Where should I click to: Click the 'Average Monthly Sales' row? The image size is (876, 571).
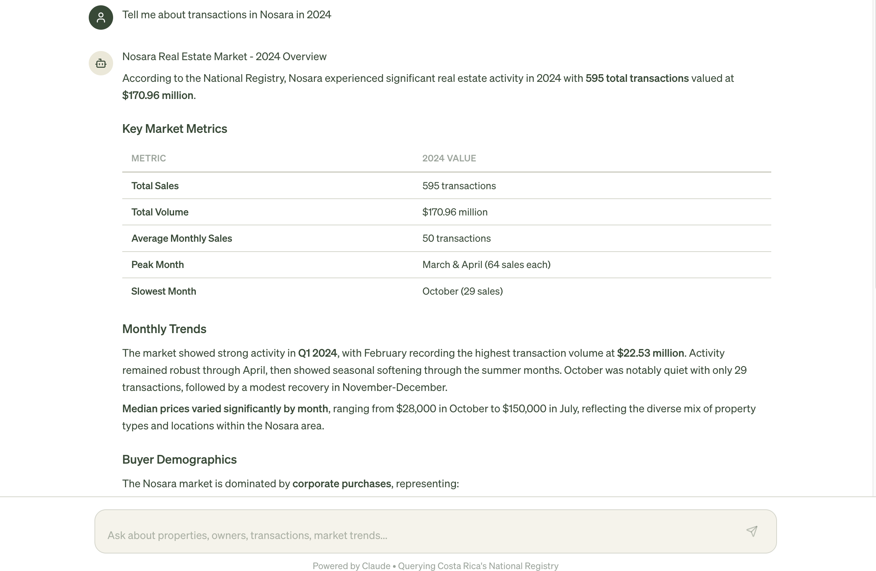[182, 238]
